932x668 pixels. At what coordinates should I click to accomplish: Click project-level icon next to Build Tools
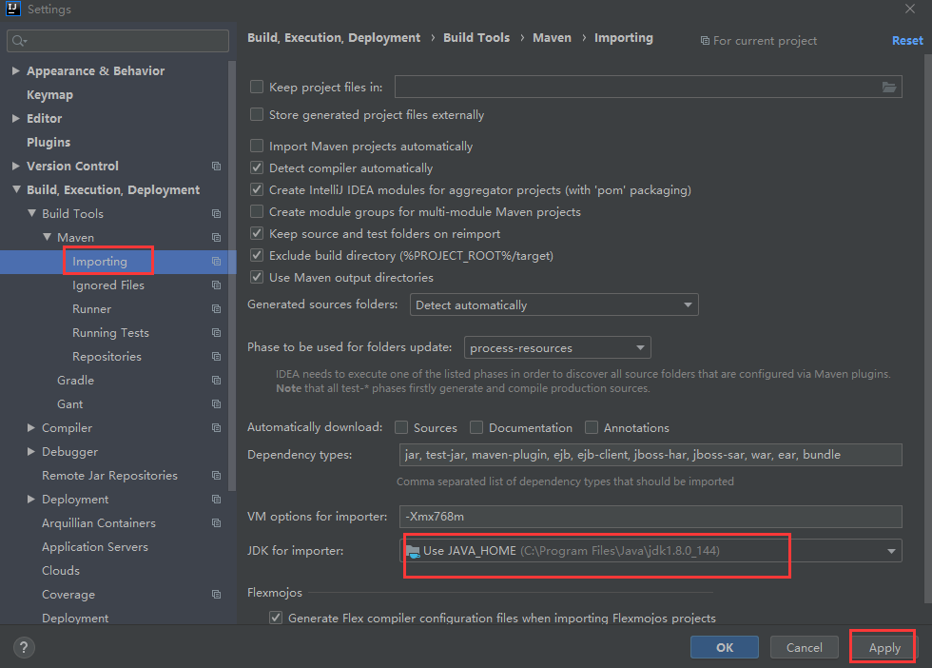(217, 213)
